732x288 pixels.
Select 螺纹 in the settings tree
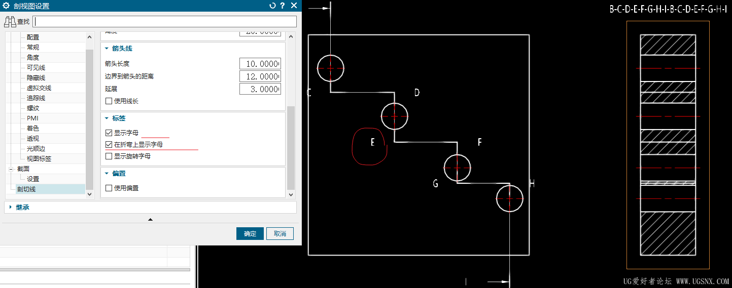(33, 108)
